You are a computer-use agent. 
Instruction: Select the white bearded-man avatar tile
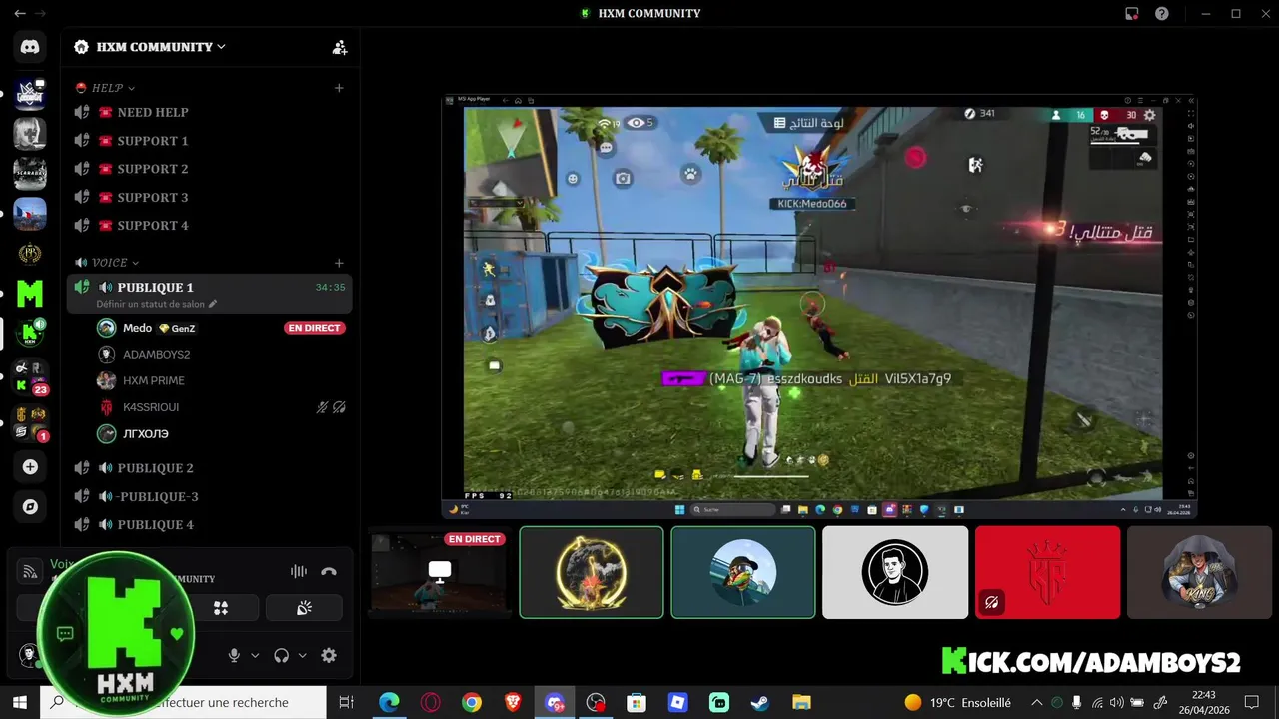point(895,573)
